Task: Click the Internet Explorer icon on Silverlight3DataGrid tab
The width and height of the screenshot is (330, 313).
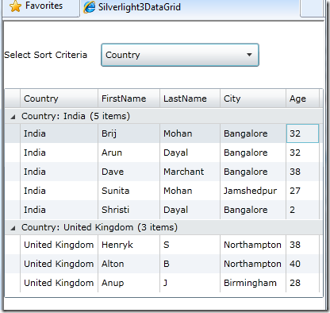Action: [x=89, y=7]
